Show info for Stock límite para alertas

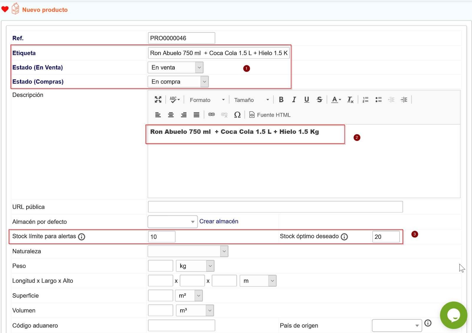coord(82,237)
